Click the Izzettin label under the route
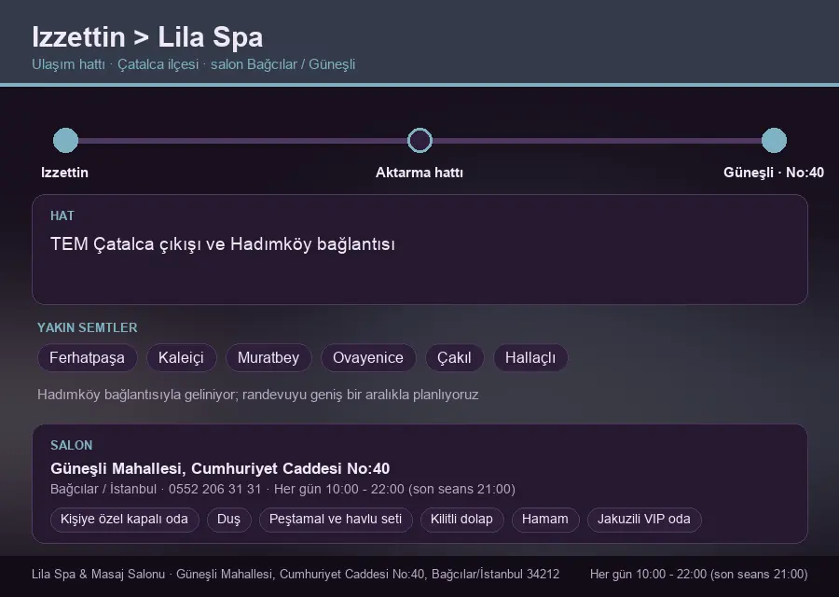The image size is (839, 597). 64,173
